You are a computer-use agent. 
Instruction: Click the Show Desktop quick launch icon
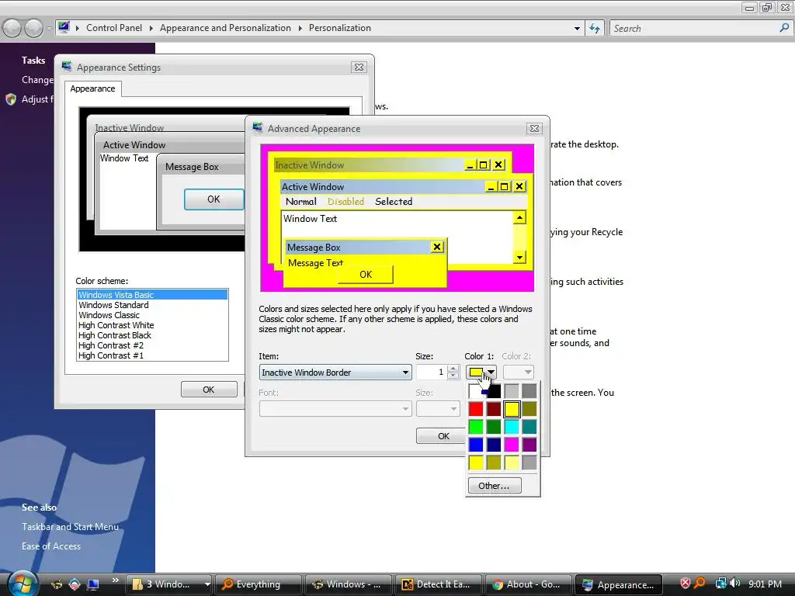point(93,584)
